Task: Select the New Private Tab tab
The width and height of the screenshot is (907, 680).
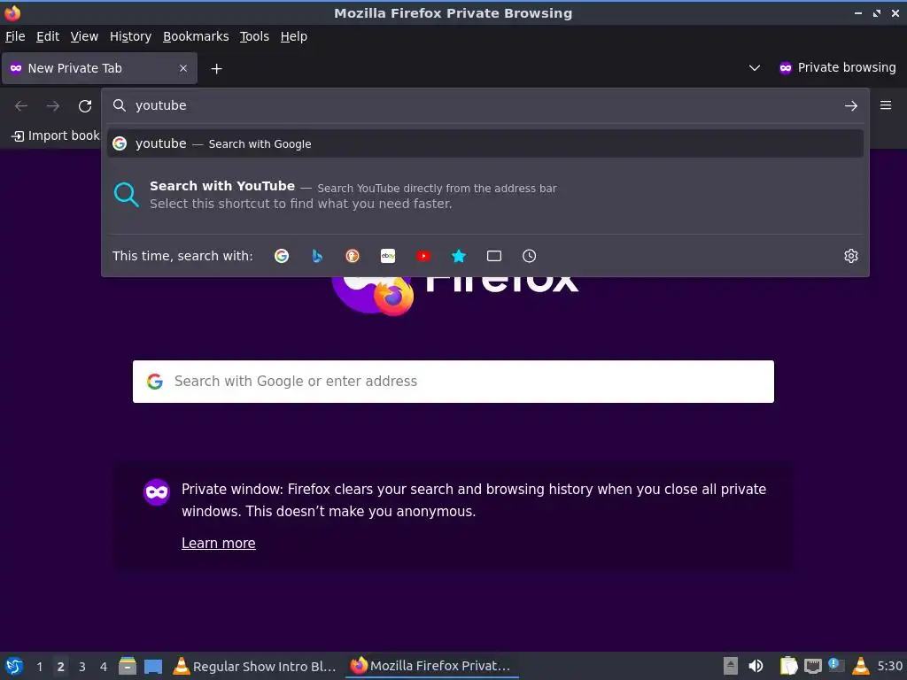Action: pos(99,68)
